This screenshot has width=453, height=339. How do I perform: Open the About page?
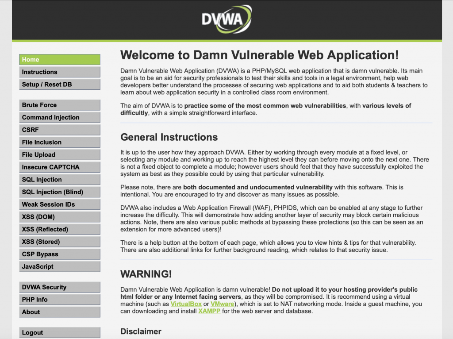[60, 312]
